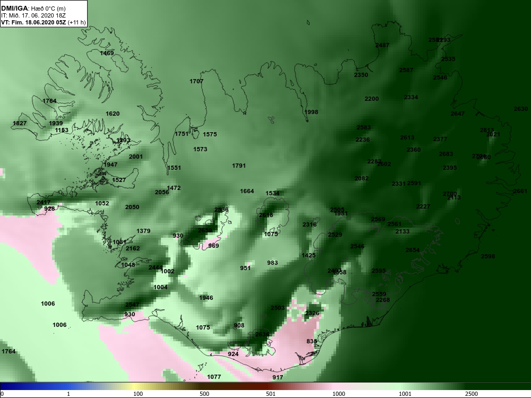
Task: Click the 'DMI/IGA: Hæð 0°C (m)' title text
Action: click(33, 8)
